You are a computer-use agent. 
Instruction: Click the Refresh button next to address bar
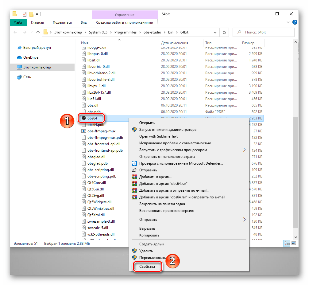pos(224,32)
